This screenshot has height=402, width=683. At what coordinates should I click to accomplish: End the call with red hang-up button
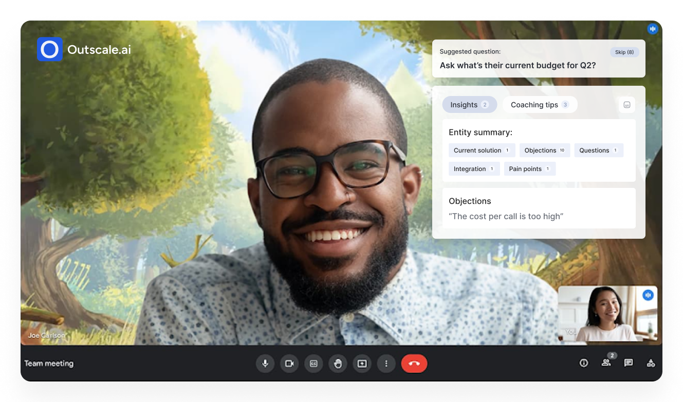pos(414,363)
